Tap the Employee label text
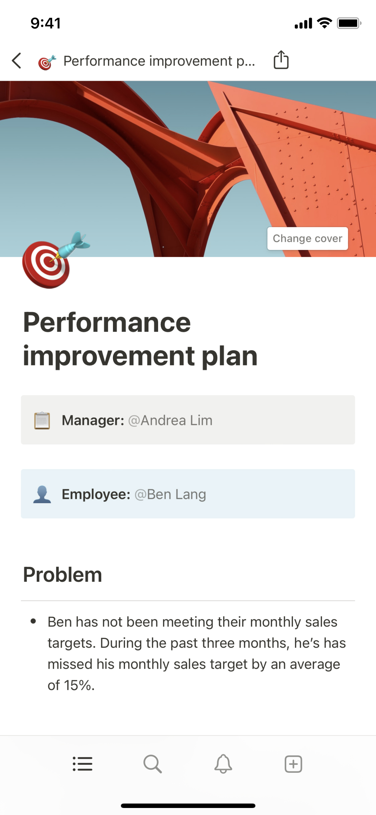Image resolution: width=376 pixels, height=815 pixels. tap(96, 494)
